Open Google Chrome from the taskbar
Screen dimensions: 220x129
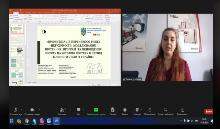pos(26,121)
